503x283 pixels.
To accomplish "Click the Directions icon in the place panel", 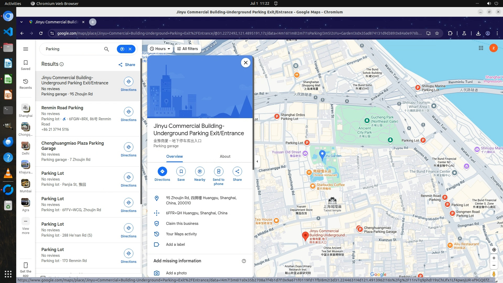I will pyautogui.click(x=162, y=172).
